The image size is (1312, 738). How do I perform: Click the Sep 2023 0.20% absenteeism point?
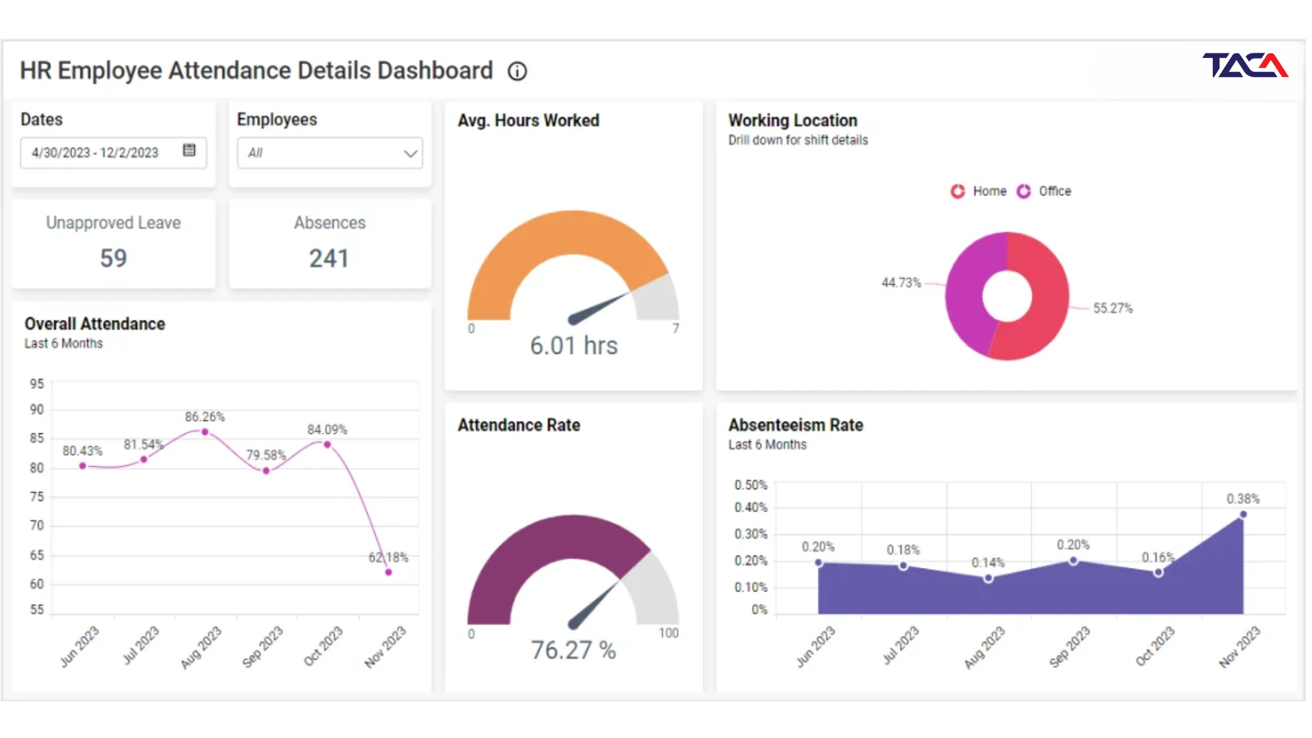point(1074,560)
